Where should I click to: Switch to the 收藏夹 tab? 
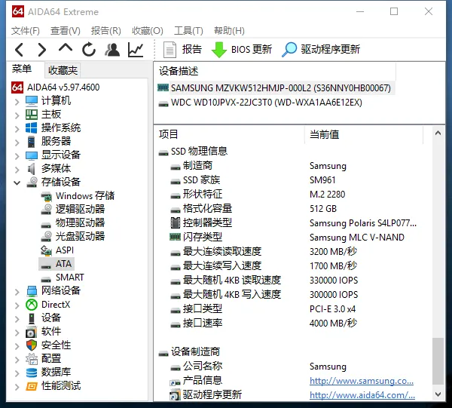tap(63, 70)
